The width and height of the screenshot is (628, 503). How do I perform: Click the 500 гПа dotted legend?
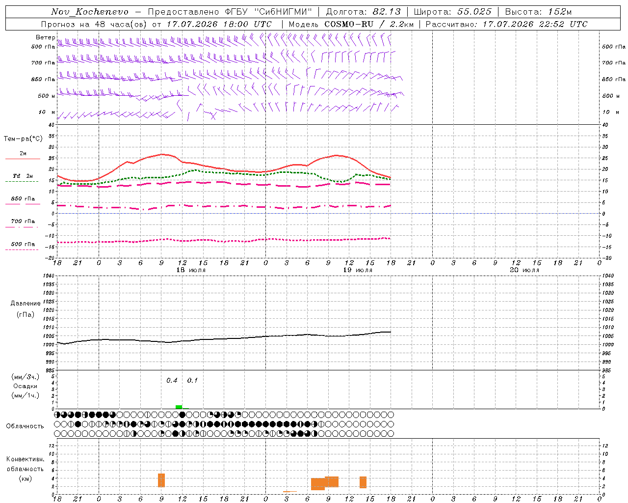(x=23, y=247)
